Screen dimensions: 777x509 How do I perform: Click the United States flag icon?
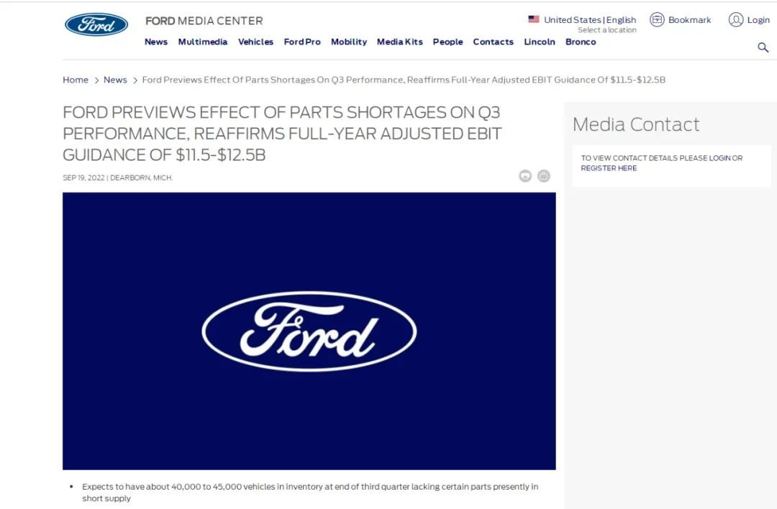coord(534,19)
